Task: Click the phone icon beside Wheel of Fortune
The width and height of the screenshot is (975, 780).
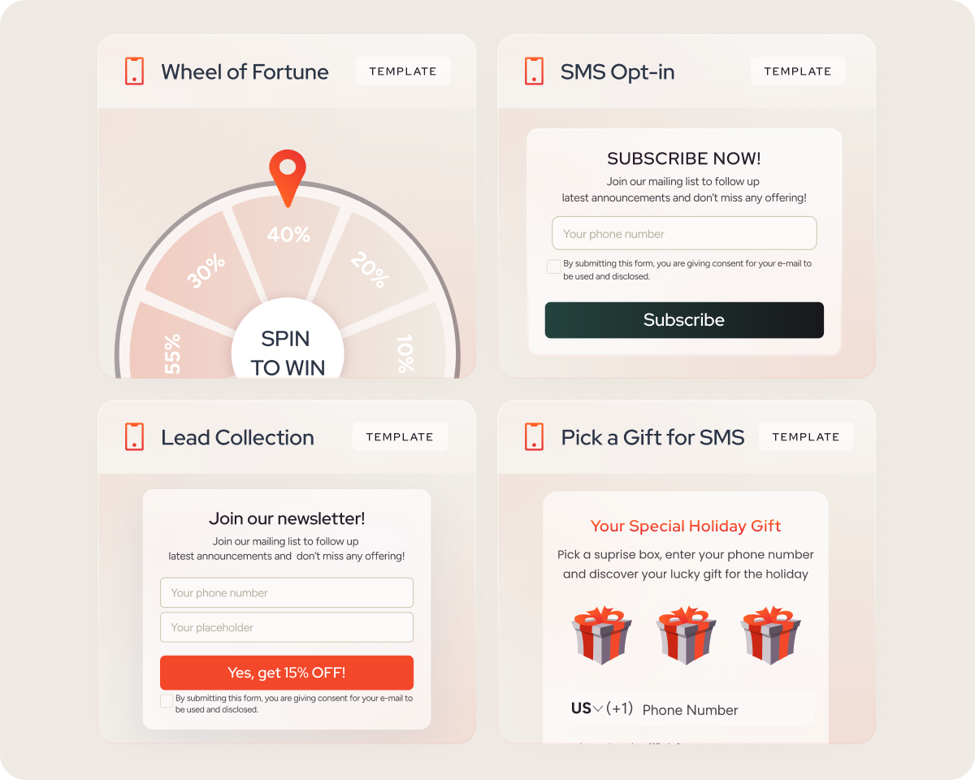Action: pyautogui.click(x=134, y=71)
